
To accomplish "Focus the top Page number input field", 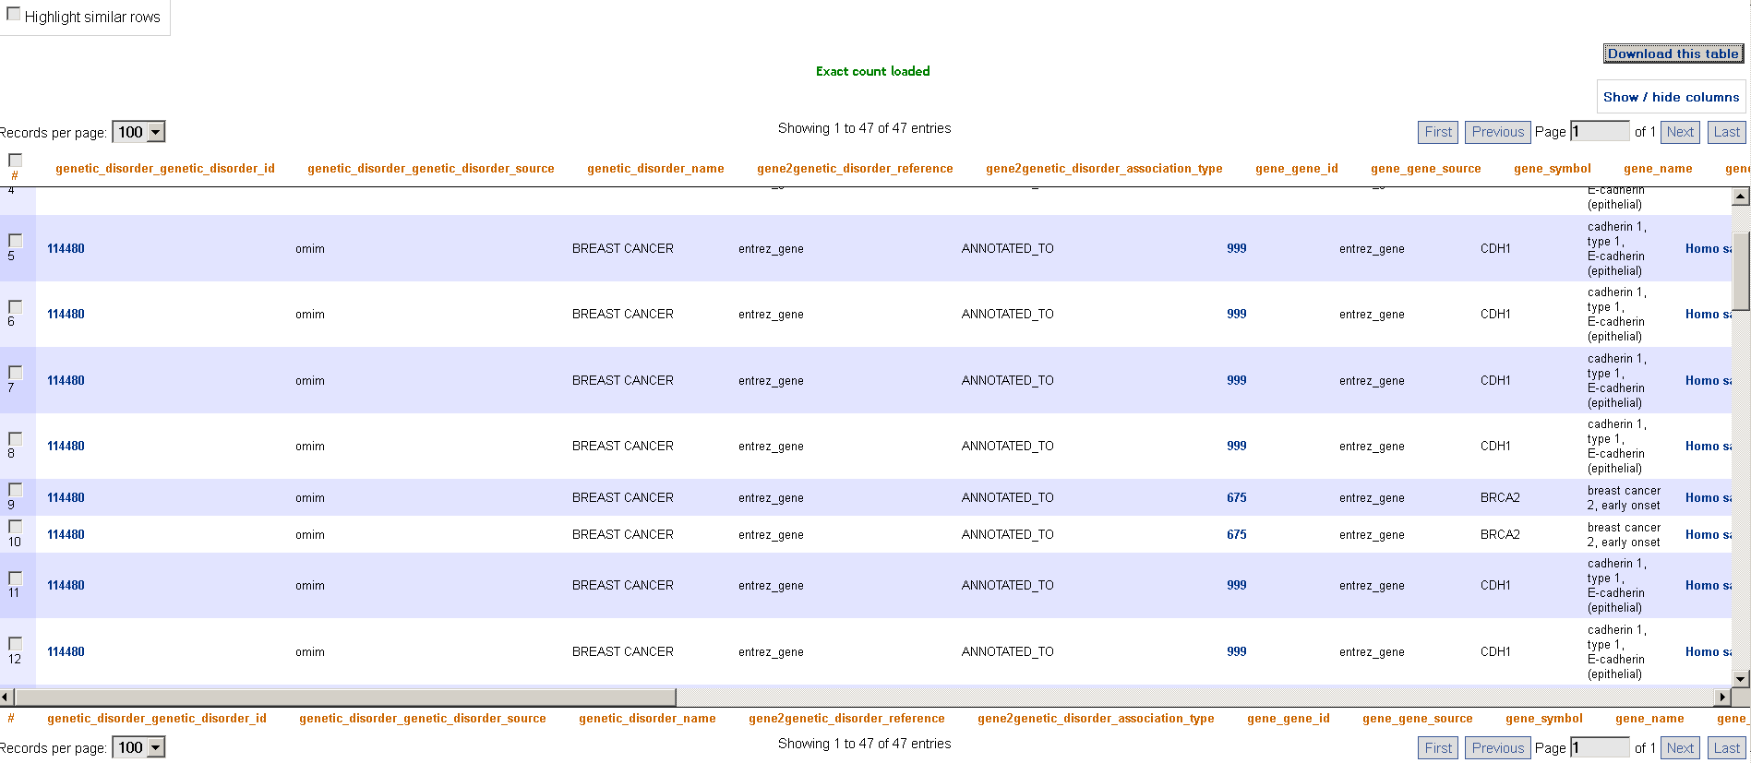I will click(x=1600, y=132).
